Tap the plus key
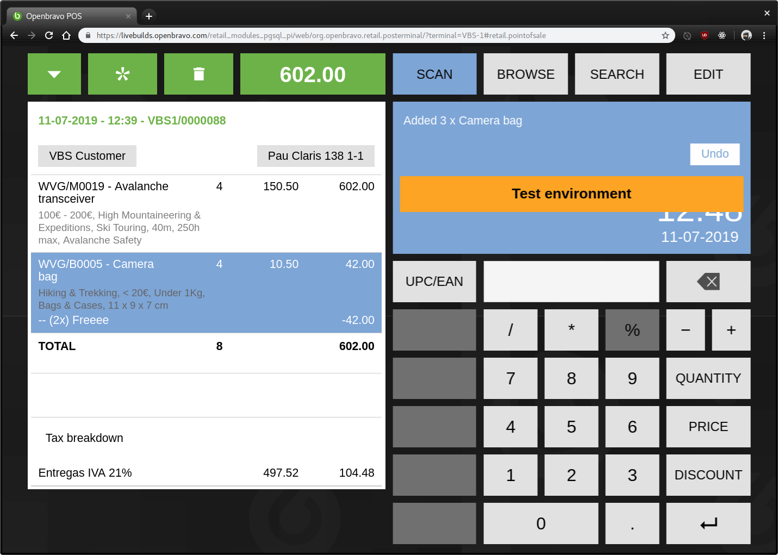778x555 pixels. coord(731,330)
